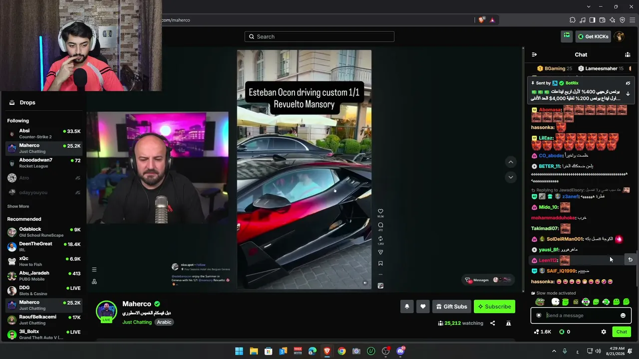Hide the pinned BotRix message
The height and width of the screenshot is (359, 639).
tap(628, 83)
